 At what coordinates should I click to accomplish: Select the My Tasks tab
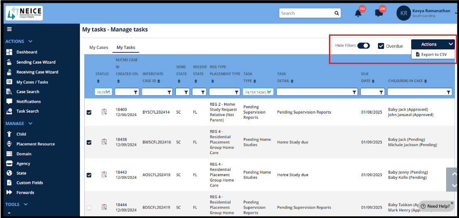point(126,47)
